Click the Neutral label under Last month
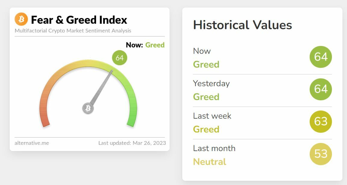Viewport: 347px width, 185px height. [210, 162]
